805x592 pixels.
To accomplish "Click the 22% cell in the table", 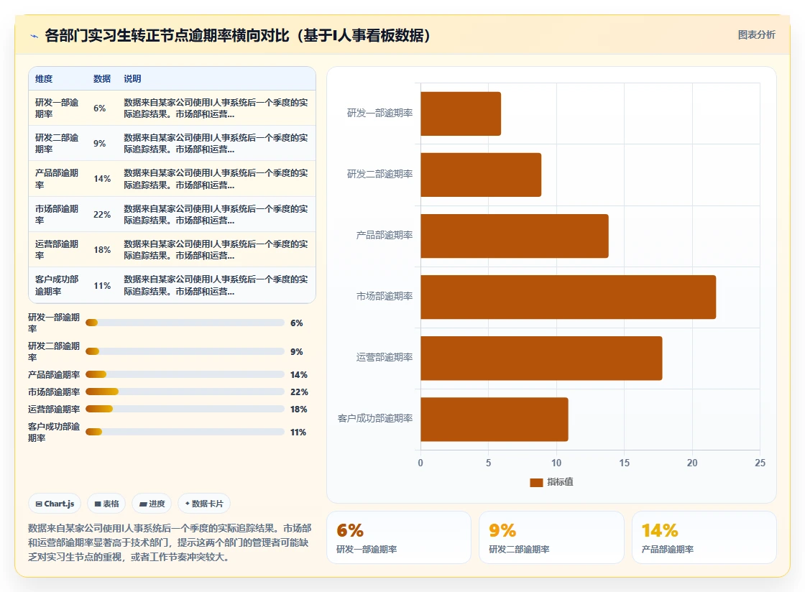I will [101, 214].
